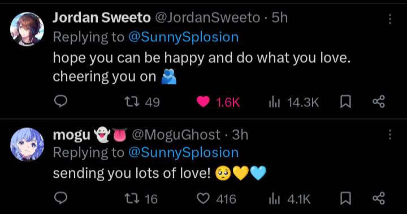Open more options for mogu's tweet
407x214 pixels.
click(390, 135)
